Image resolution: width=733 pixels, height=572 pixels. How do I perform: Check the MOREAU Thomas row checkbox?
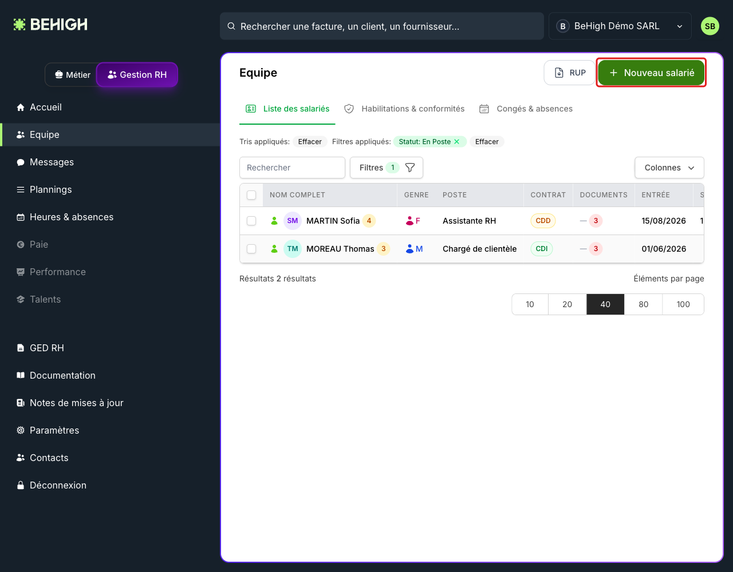point(251,249)
